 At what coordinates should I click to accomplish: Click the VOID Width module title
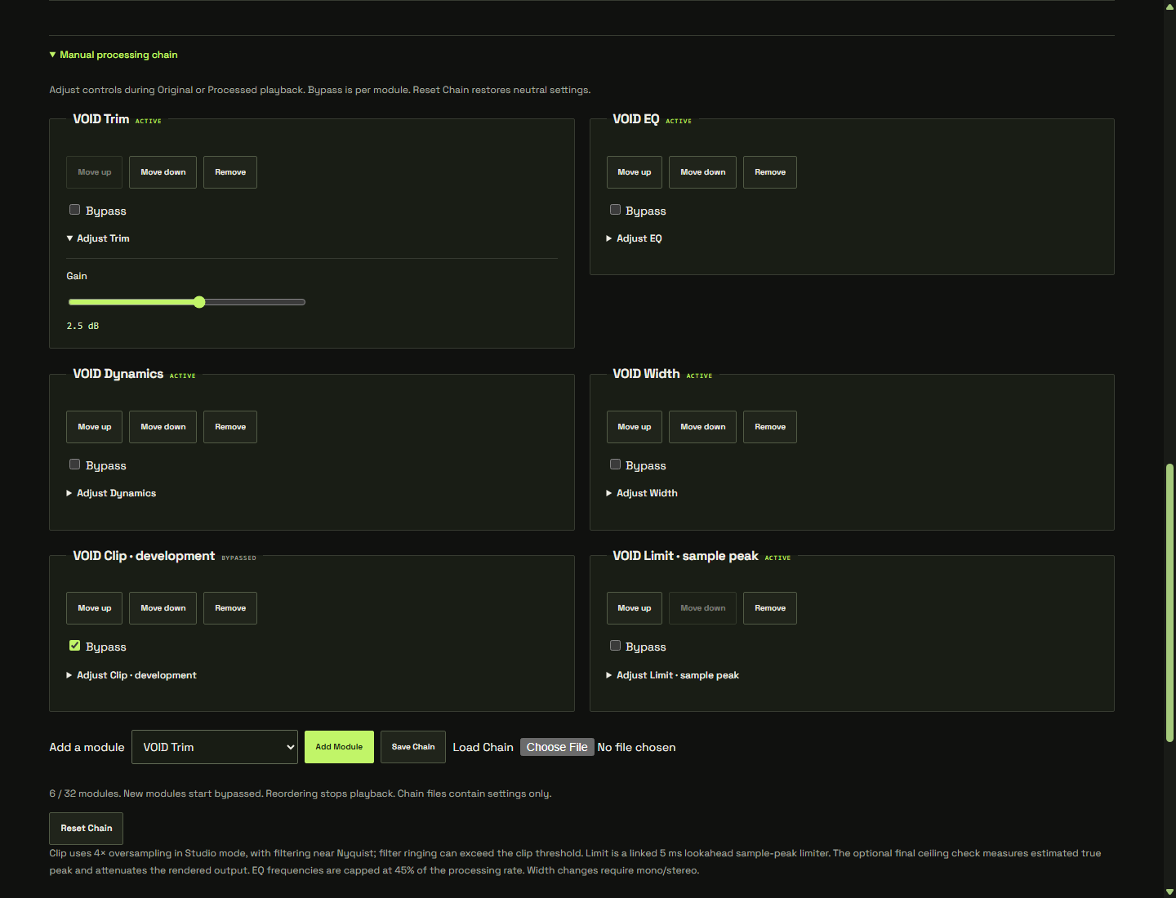[646, 374]
